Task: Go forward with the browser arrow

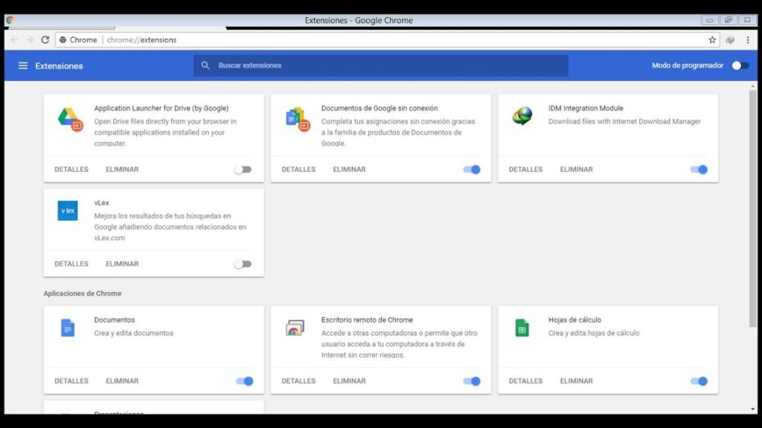Action: (30, 40)
